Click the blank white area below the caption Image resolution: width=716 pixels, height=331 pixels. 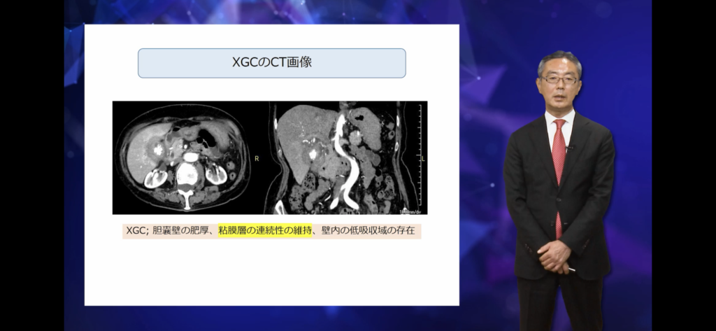click(271, 273)
